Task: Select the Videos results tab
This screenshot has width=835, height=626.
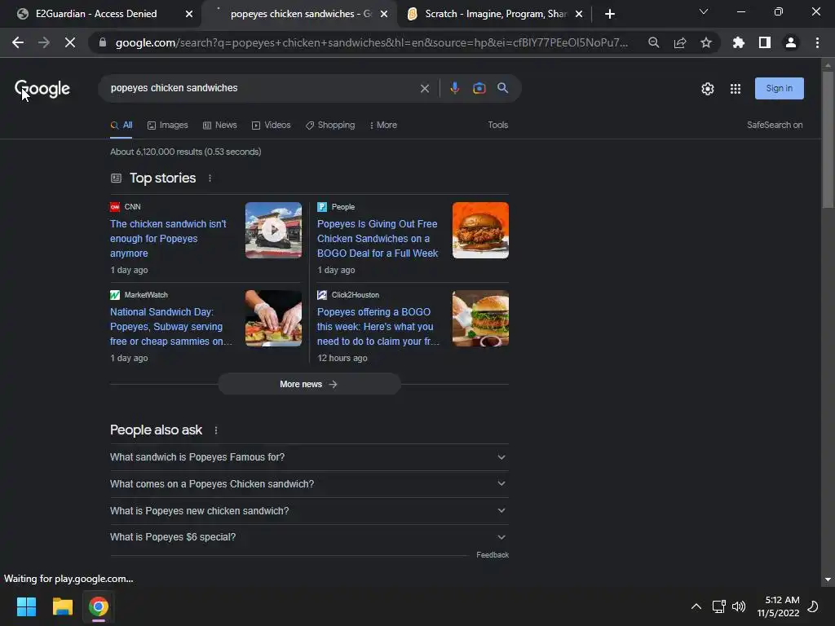Action: [x=271, y=125]
